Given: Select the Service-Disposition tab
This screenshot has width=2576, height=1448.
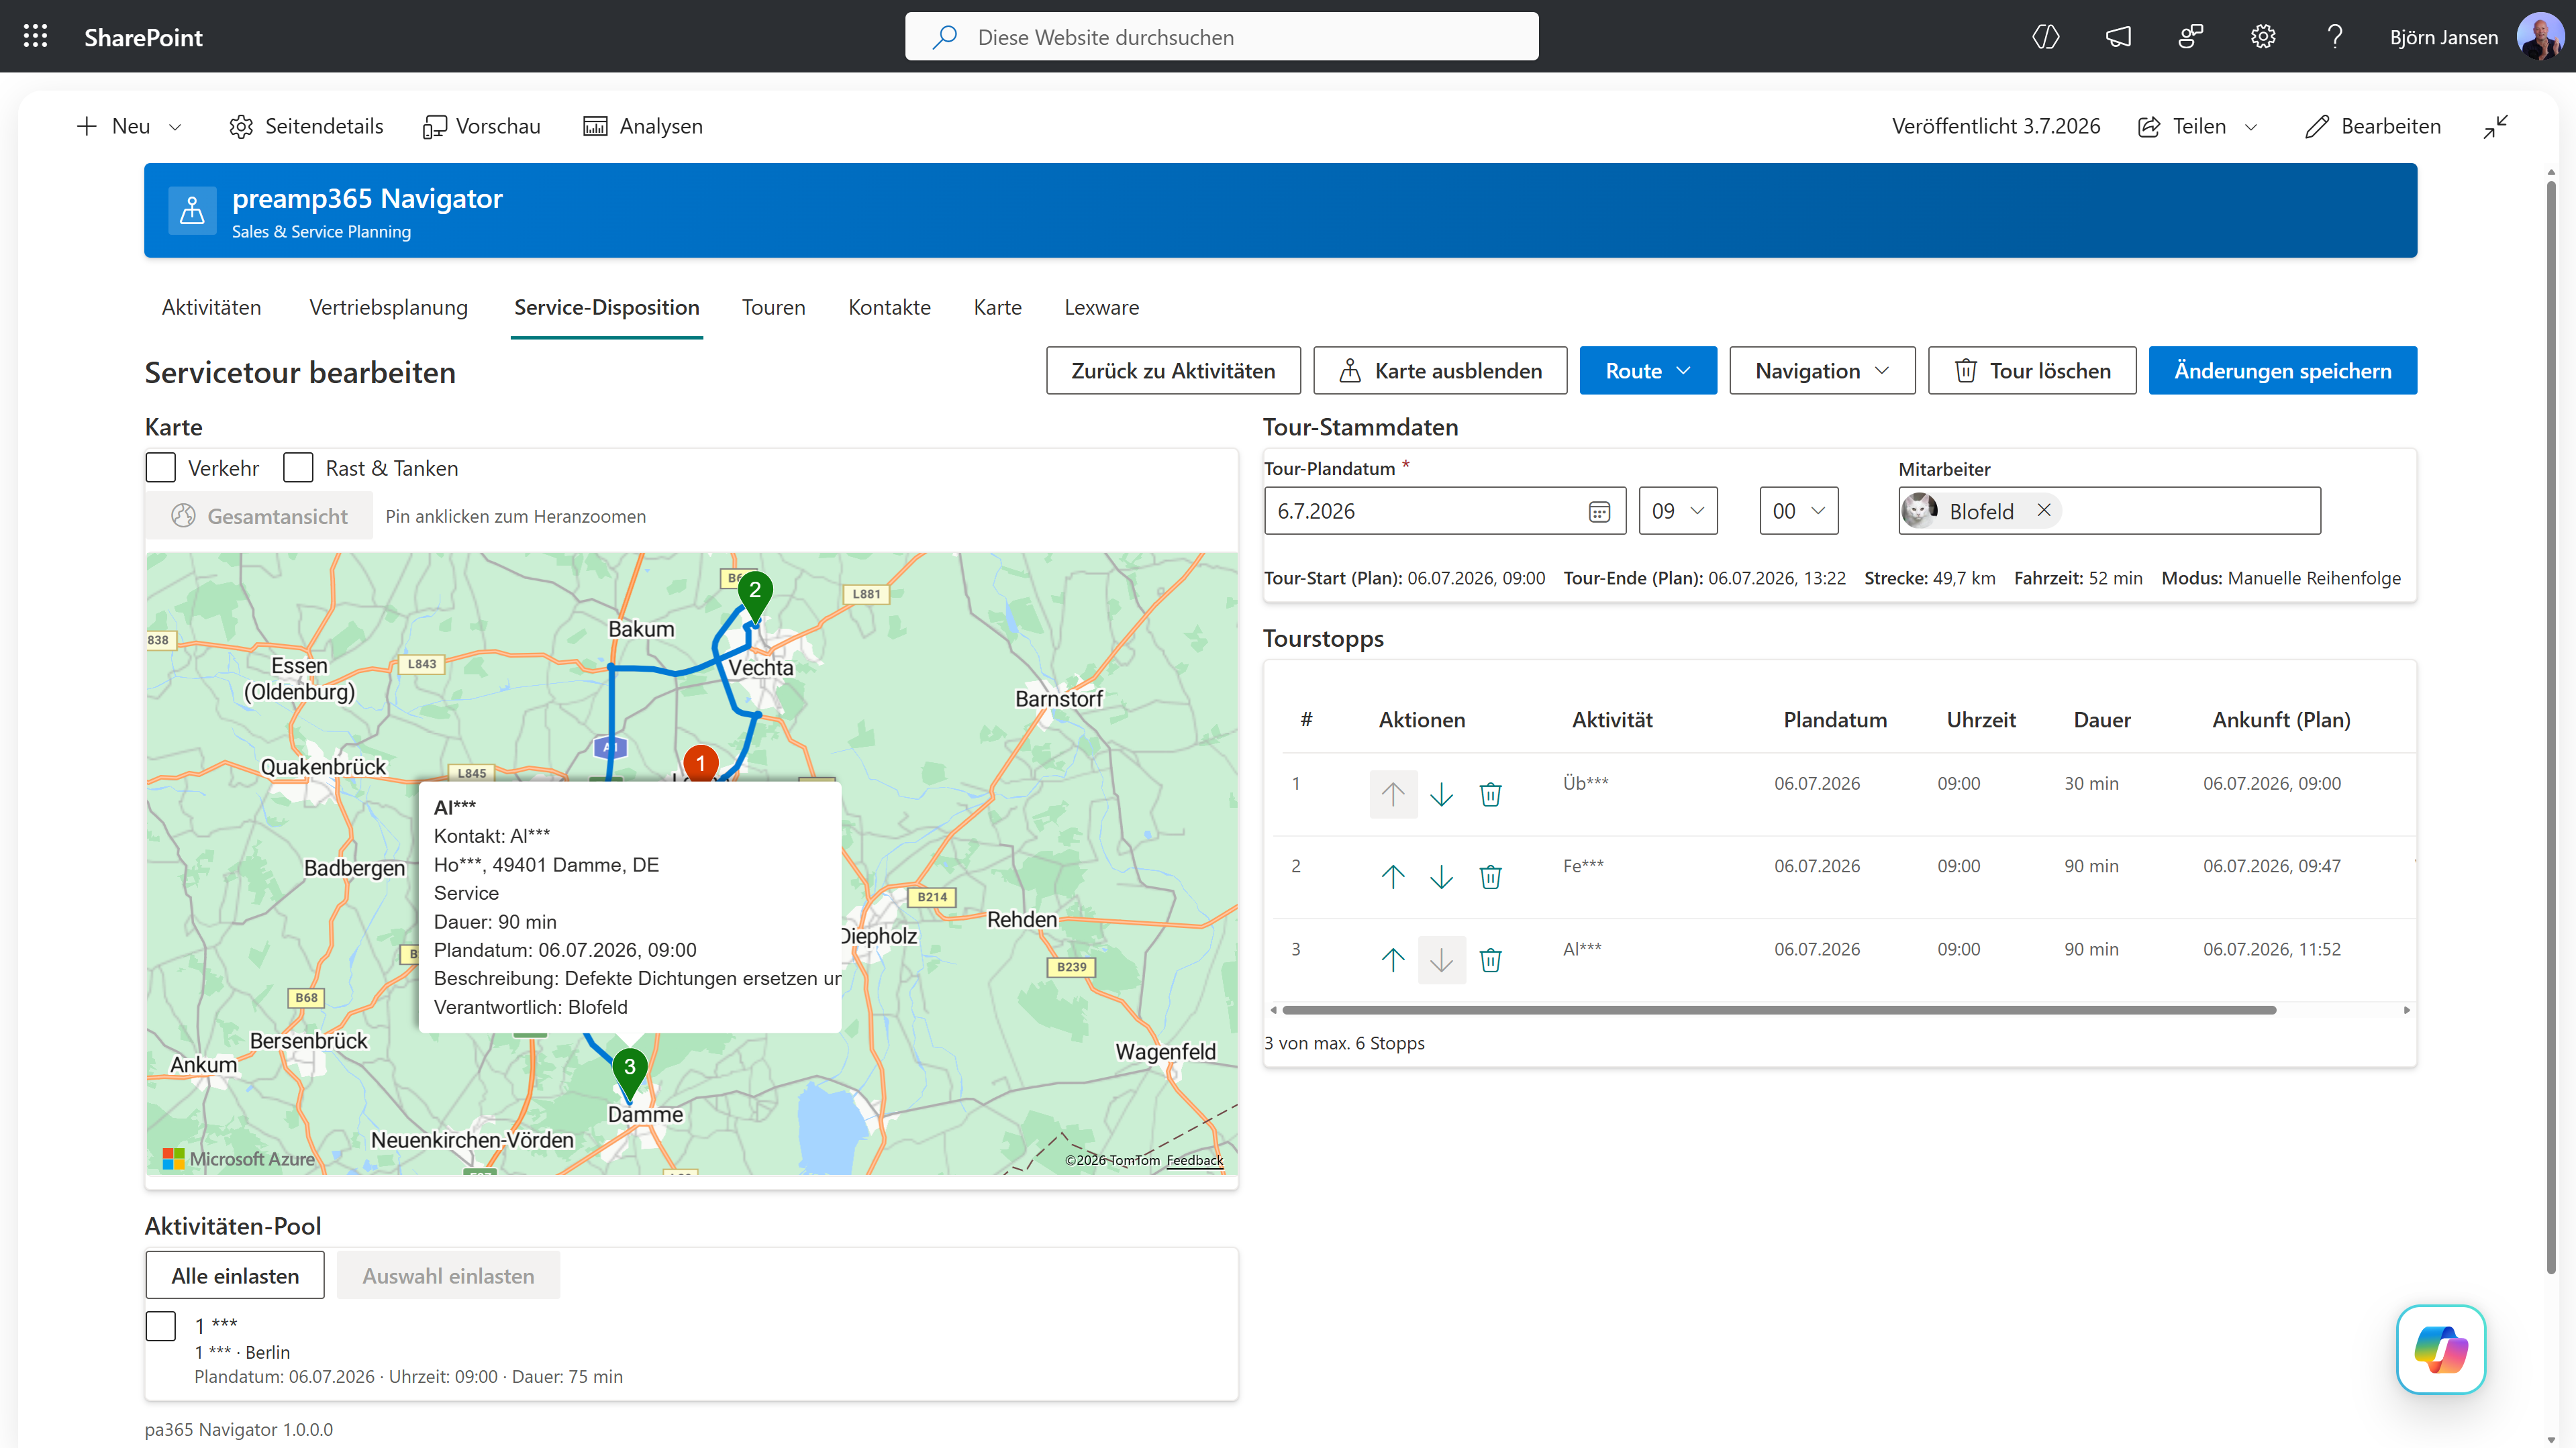Looking at the screenshot, I should [606, 307].
